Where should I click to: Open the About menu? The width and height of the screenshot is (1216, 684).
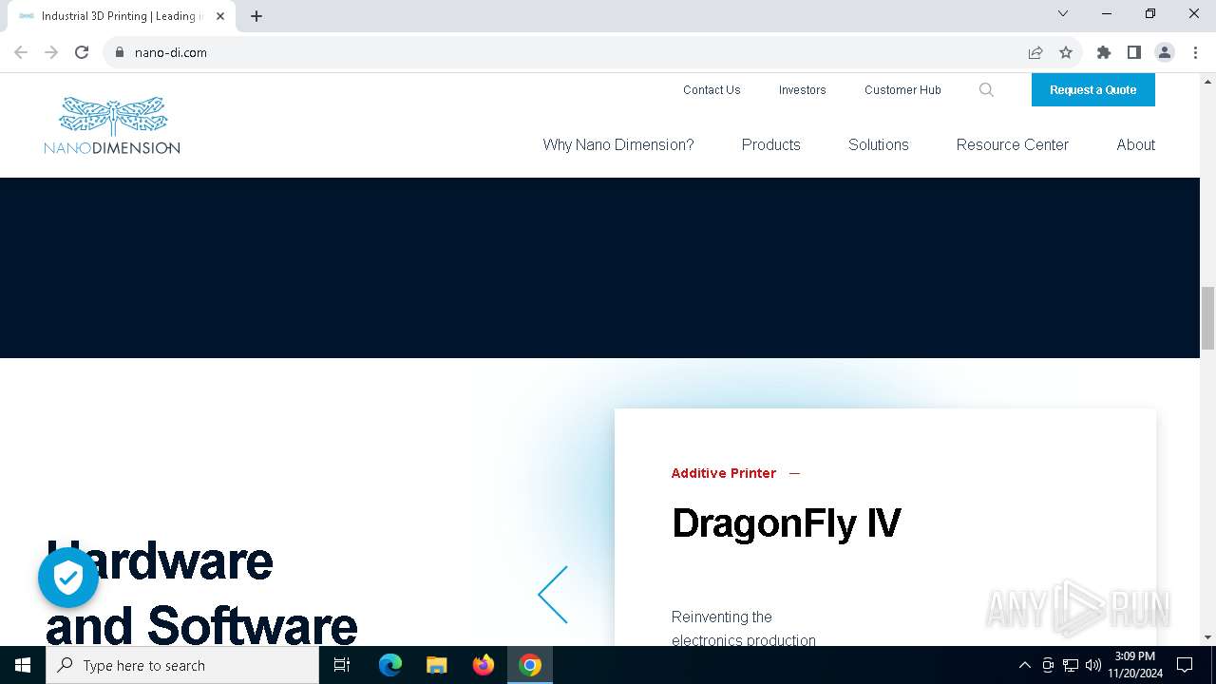pyautogui.click(x=1136, y=144)
